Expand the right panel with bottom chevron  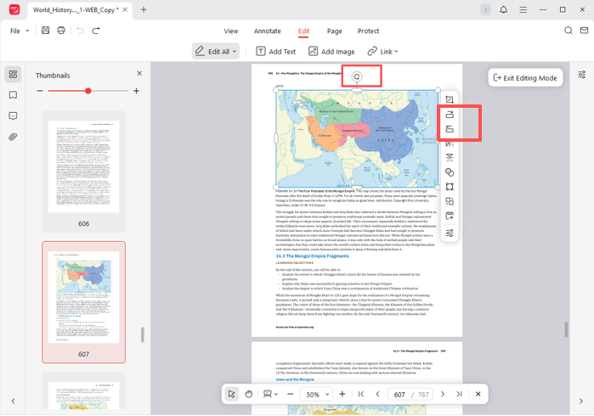[581, 402]
